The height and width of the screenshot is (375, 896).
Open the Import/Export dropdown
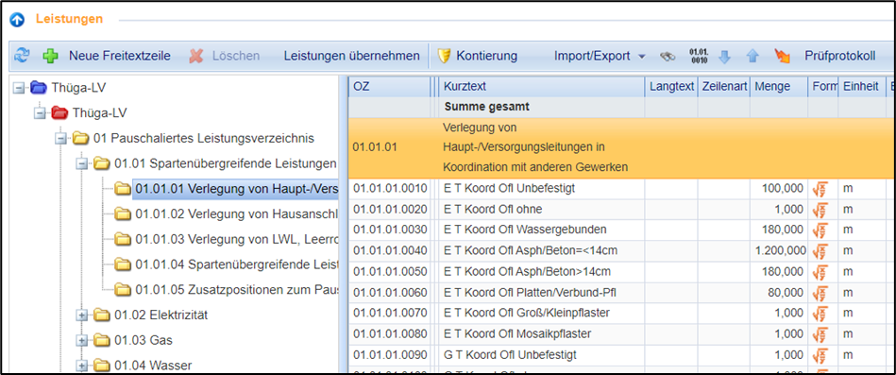click(600, 56)
